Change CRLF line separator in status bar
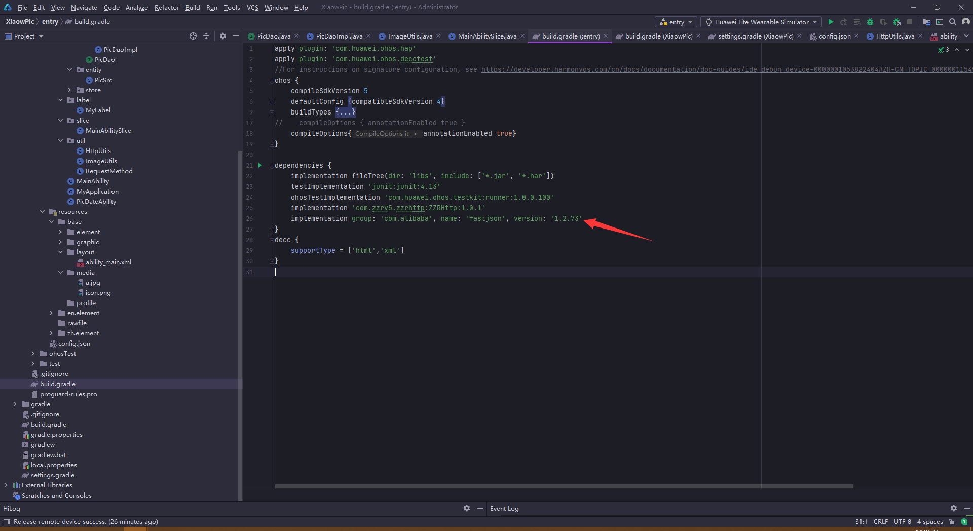 [x=880, y=522]
